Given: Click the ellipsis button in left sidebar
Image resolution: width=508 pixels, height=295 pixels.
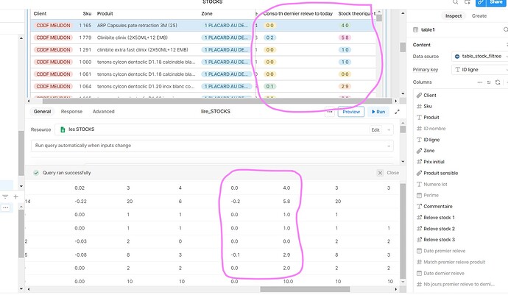Looking at the screenshot, I should point(5,207).
